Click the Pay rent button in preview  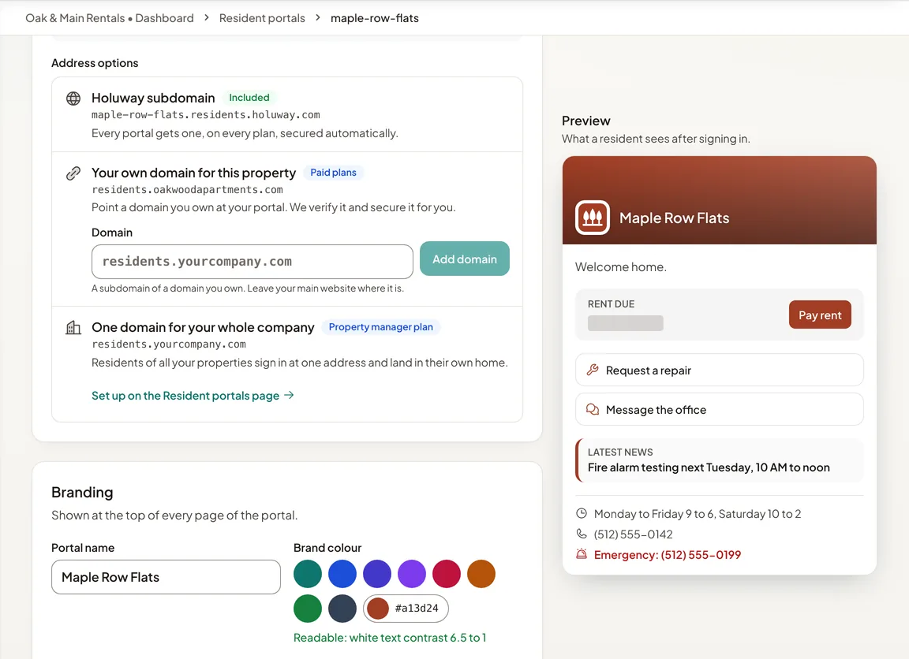820,315
